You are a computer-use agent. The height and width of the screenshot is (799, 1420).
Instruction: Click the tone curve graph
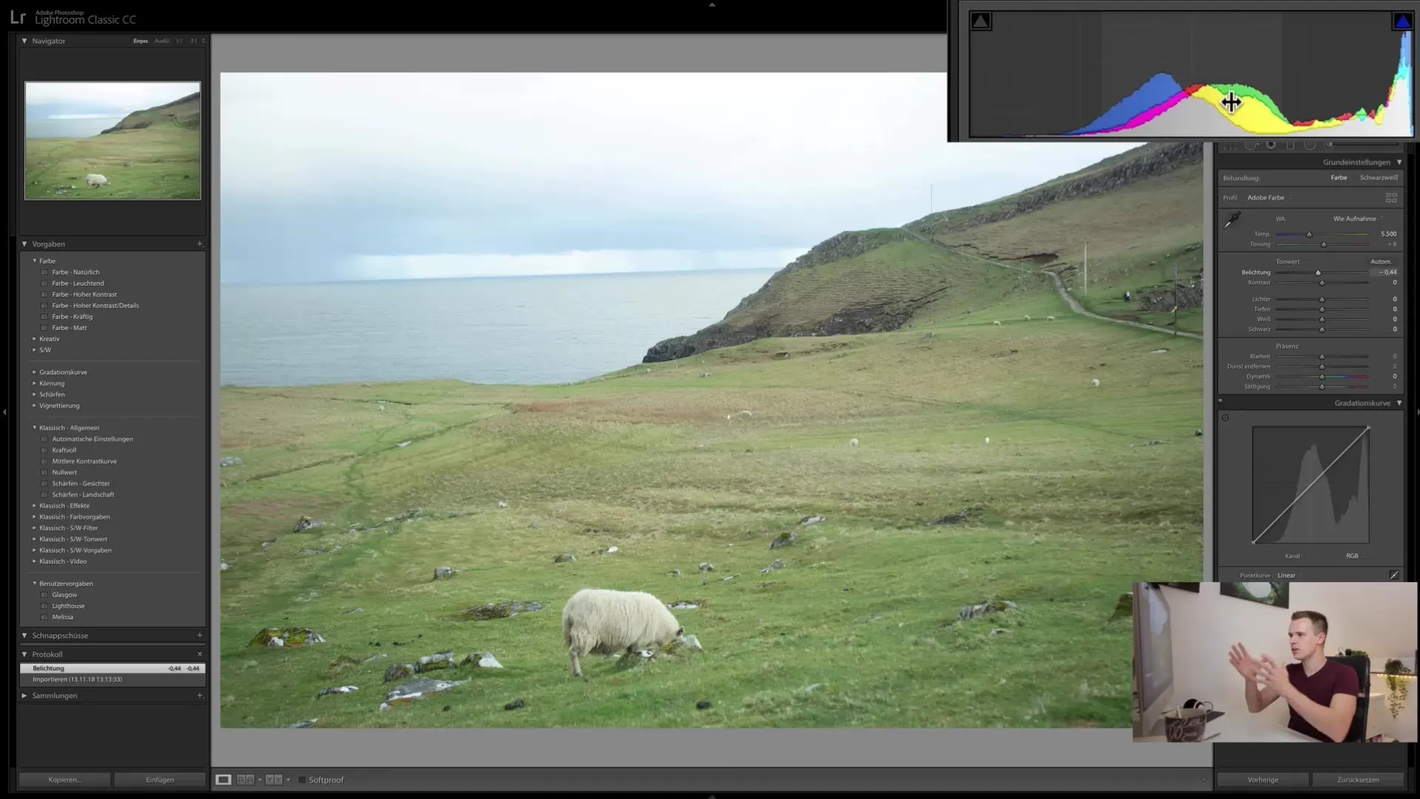(x=1311, y=485)
